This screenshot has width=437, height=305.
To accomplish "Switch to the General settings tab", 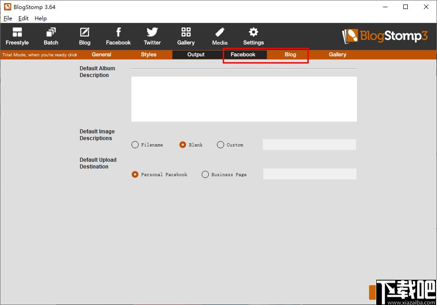I will (101, 55).
